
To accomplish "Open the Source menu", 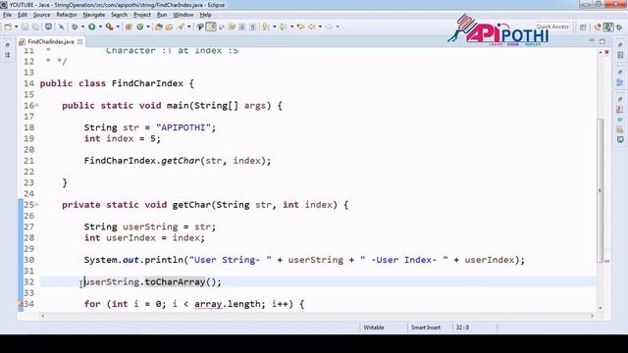I will pyautogui.click(x=41, y=15).
